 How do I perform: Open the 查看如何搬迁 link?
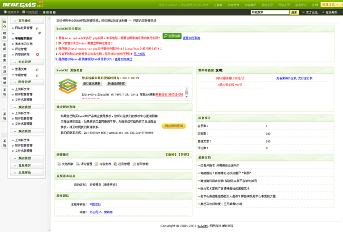(123, 59)
